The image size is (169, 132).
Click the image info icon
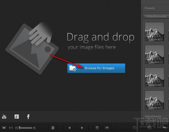[x=134, y=128]
